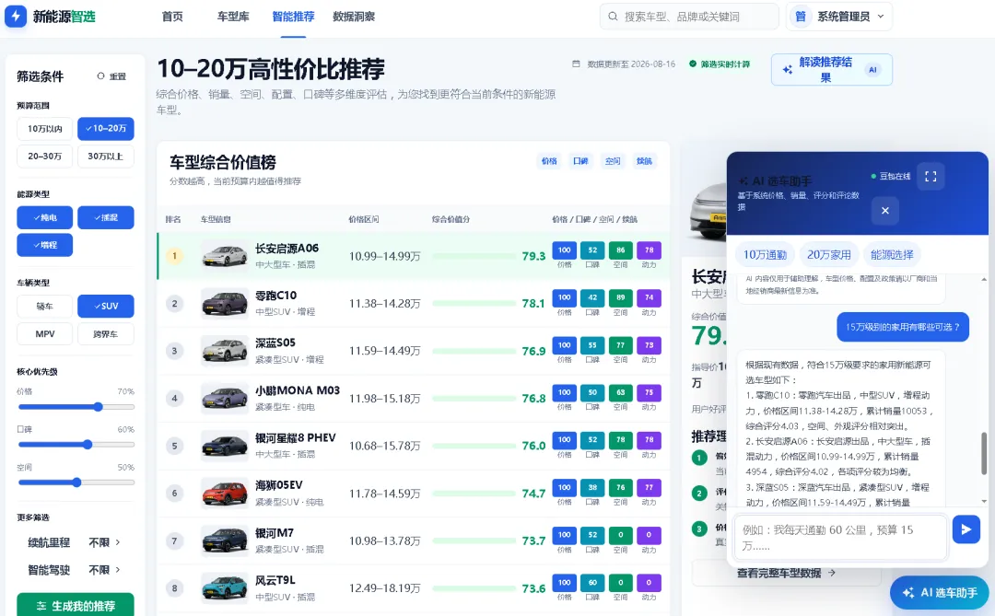Image resolution: width=995 pixels, height=616 pixels.
Task: Sort the ranking by 价格 tag
Action: tap(549, 161)
